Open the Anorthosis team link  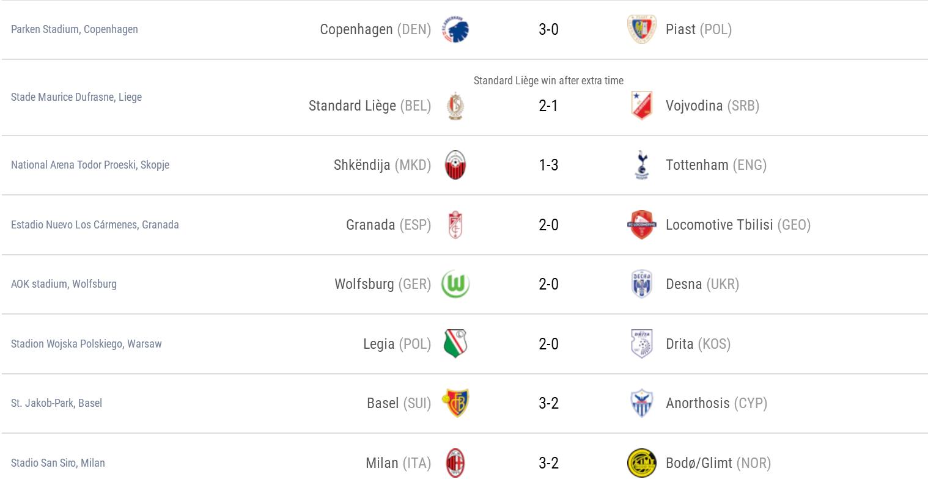tap(698, 403)
